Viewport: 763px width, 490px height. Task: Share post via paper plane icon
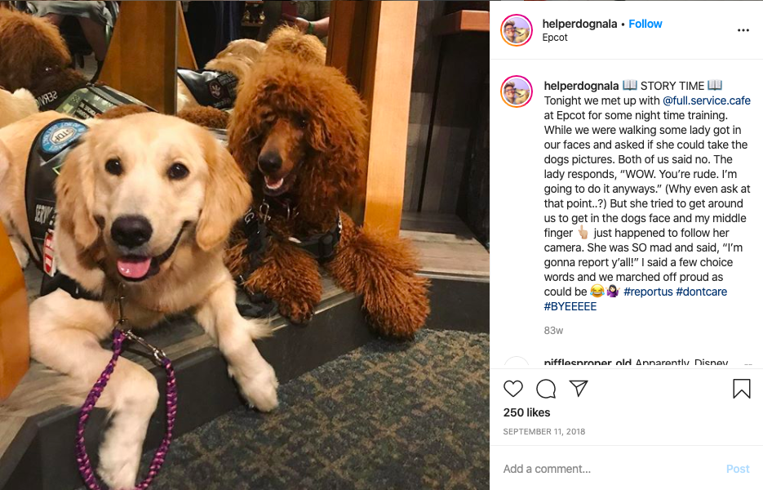pyautogui.click(x=579, y=388)
